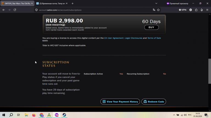Click View Your Payment History button
The width and height of the screenshot is (211, 118).
point(120,102)
